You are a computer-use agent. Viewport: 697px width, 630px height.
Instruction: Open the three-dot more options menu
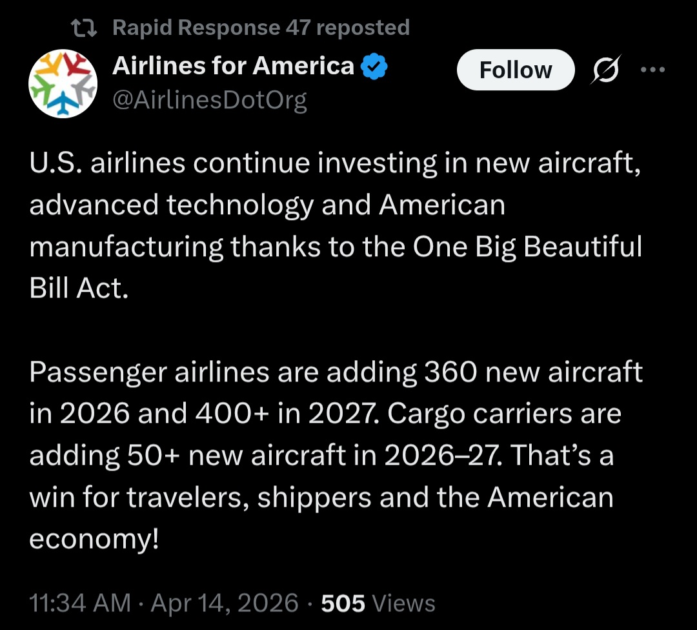pyautogui.click(x=652, y=70)
